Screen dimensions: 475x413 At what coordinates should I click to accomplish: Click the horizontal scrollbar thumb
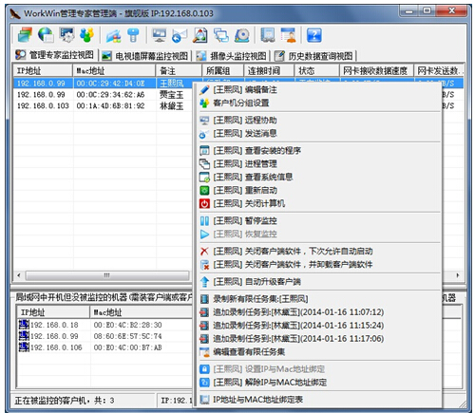point(107,275)
